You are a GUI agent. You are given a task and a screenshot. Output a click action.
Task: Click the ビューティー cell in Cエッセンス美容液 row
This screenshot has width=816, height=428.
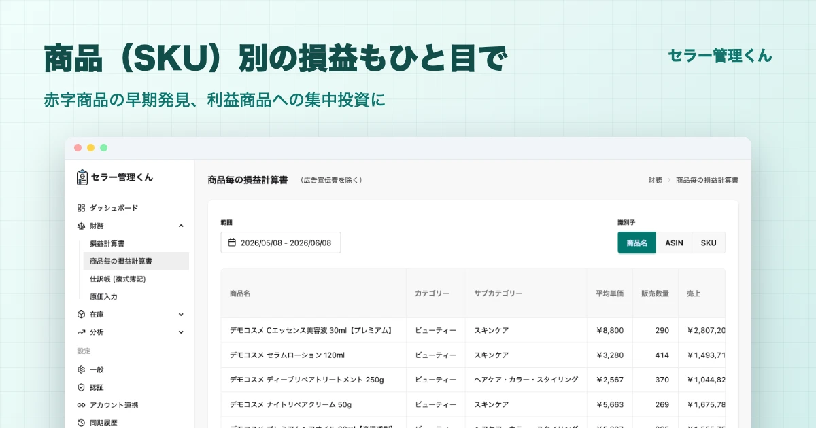pos(436,330)
